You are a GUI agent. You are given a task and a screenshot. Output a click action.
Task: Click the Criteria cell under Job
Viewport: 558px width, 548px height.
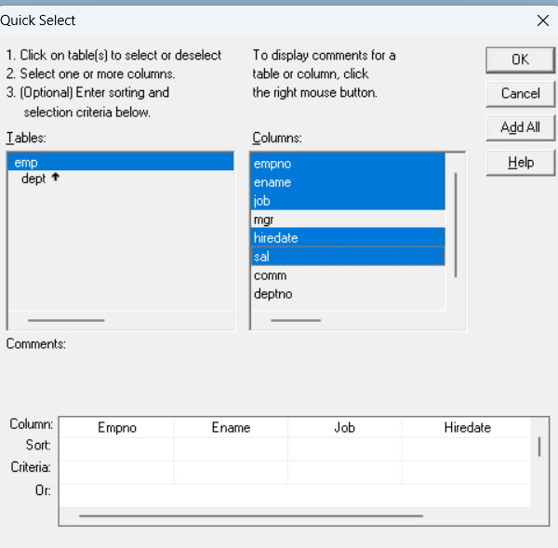click(x=344, y=472)
